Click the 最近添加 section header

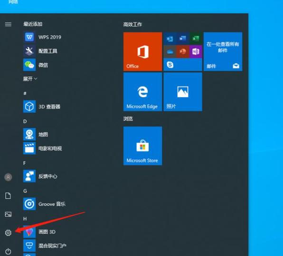pyautogui.click(x=33, y=24)
